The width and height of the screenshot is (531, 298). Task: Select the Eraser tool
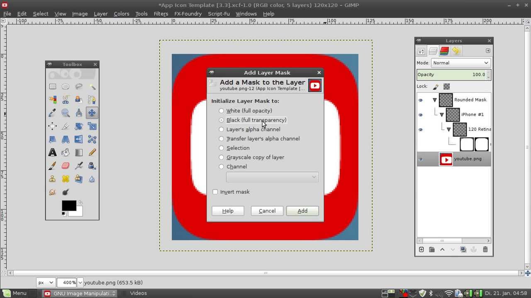tap(66, 166)
